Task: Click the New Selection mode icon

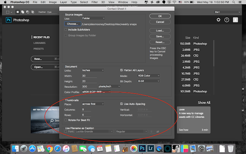Action: pyautogui.click(x=18, y=12)
